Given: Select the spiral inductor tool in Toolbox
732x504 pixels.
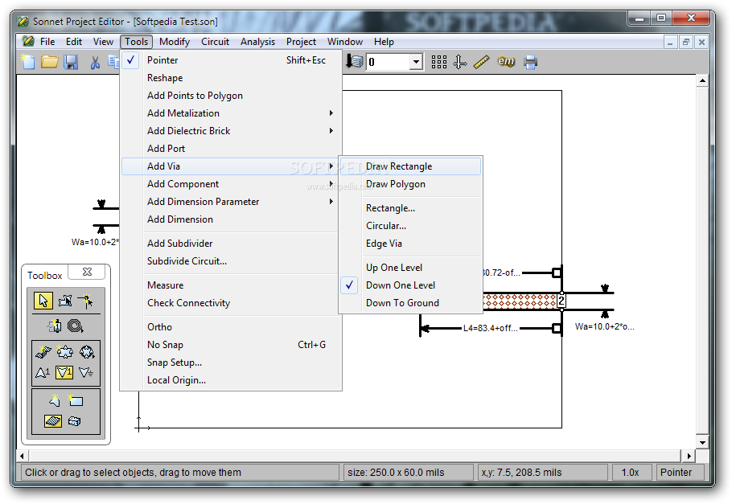Looking at the screenshot, I should coord(76,326).
